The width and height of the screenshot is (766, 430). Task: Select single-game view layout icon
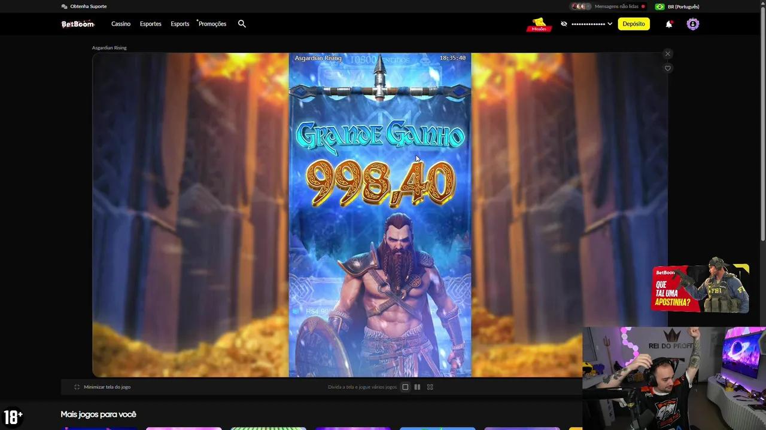pyautogui.click(x=405, y=386)
